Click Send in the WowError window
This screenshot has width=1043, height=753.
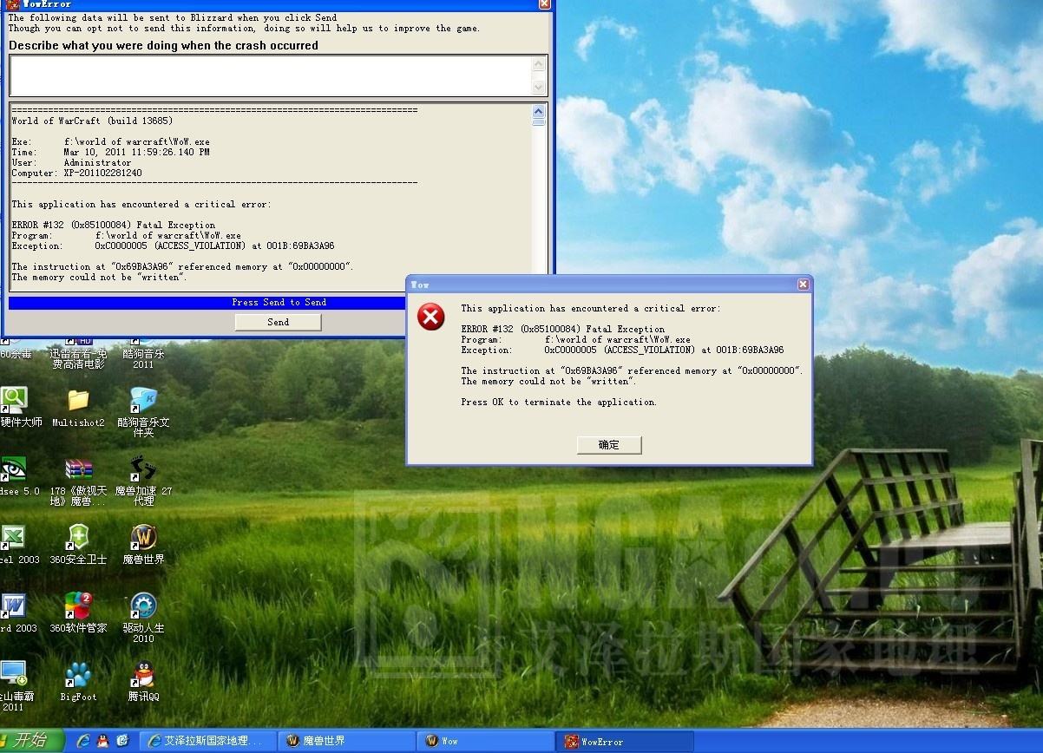(278, 322)
